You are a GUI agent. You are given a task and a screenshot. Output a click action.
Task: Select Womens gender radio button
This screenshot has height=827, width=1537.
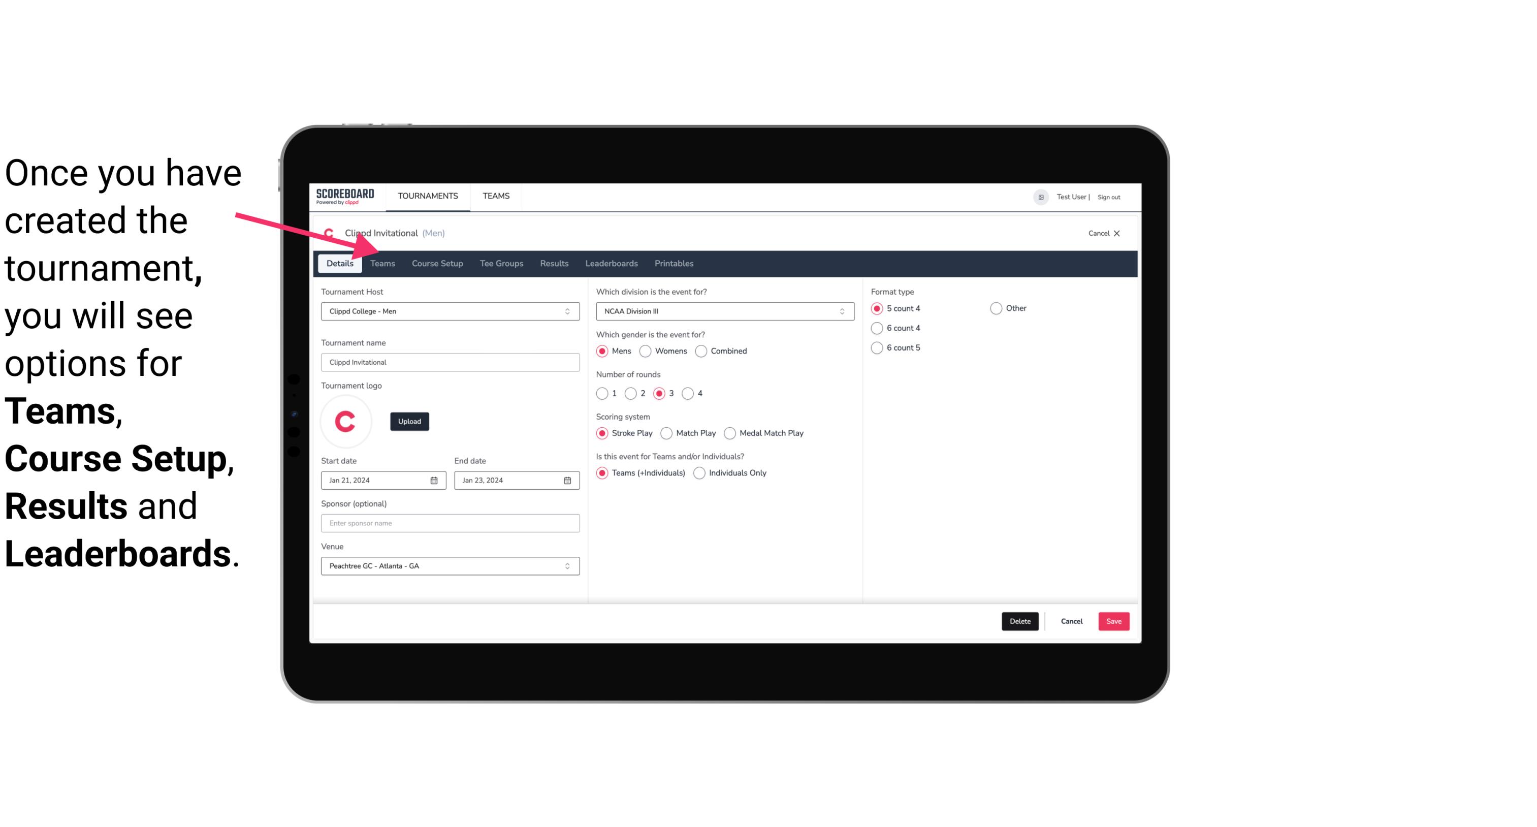(x=647, y=351)
